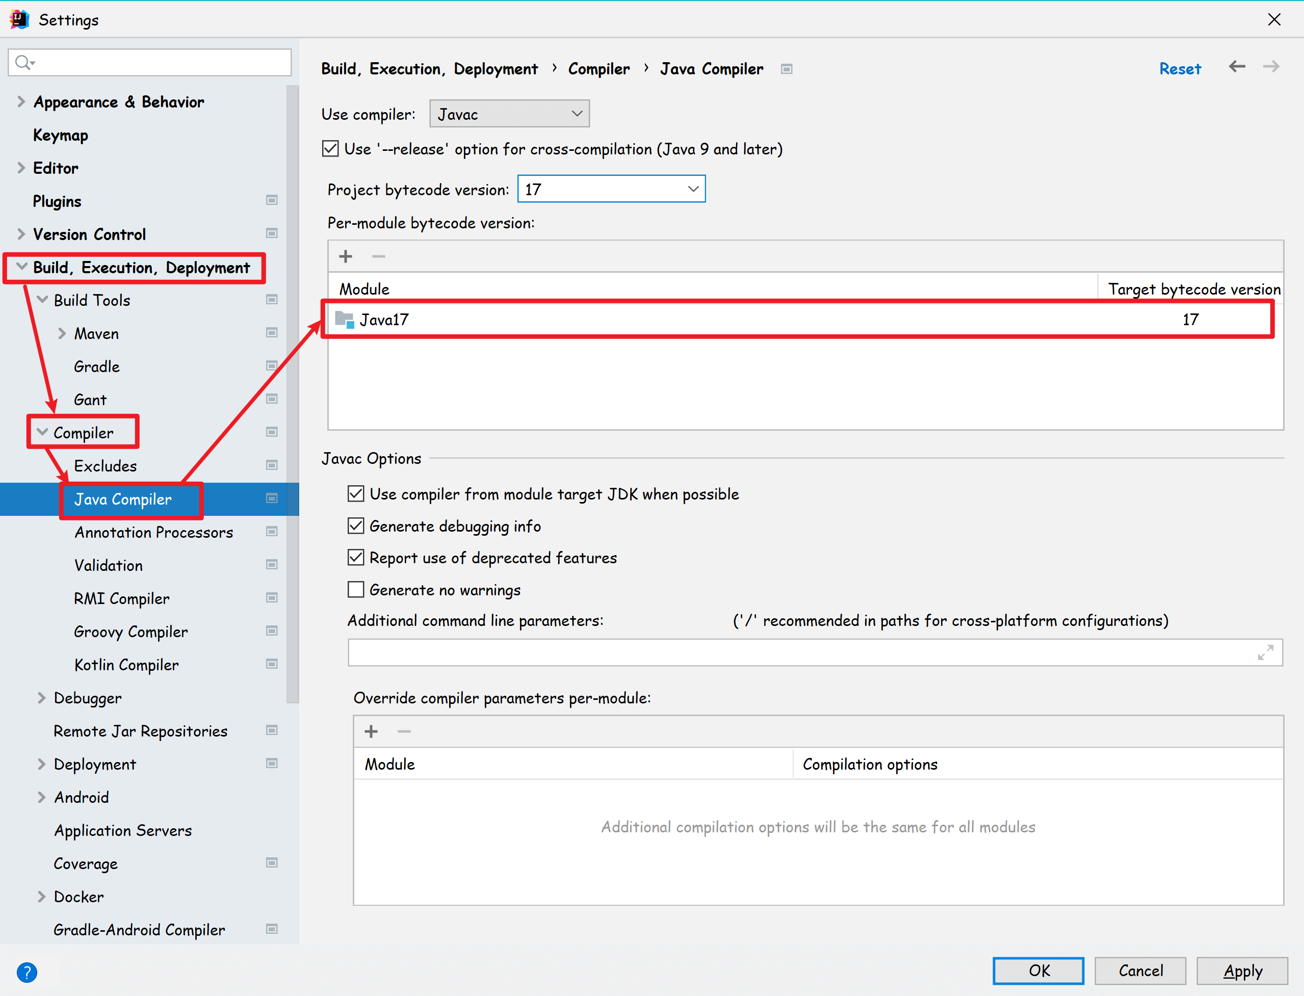
Task: Disable the '--release' cross-compilation option
Action: [x=330, y=149]
